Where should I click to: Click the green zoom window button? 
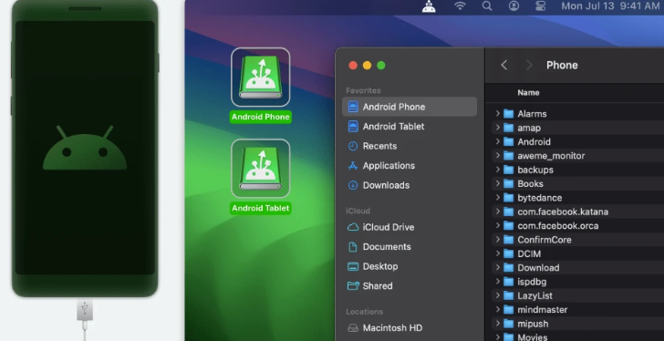point(381,65)
